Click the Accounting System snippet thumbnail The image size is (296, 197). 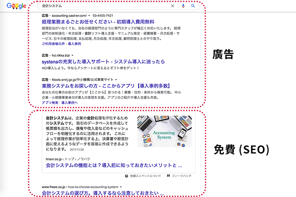click(164, 131)
